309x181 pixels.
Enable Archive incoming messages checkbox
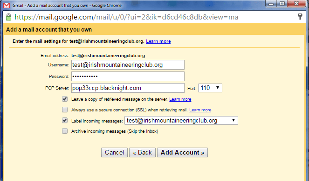click(x=65, y=131)
